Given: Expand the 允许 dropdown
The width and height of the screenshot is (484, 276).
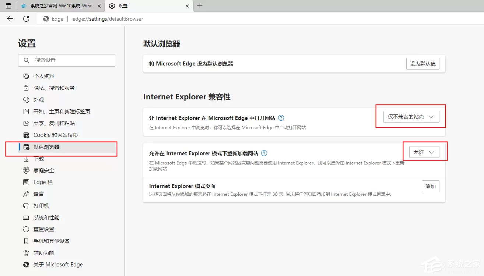Looking at the screenshot, I should 424,152.
